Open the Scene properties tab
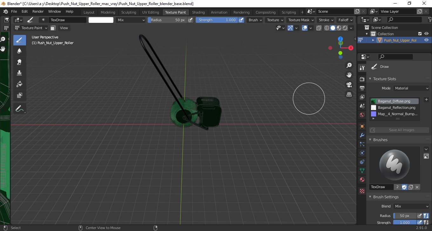Screen dimensions: 432x231 click(x=362, y=106)
